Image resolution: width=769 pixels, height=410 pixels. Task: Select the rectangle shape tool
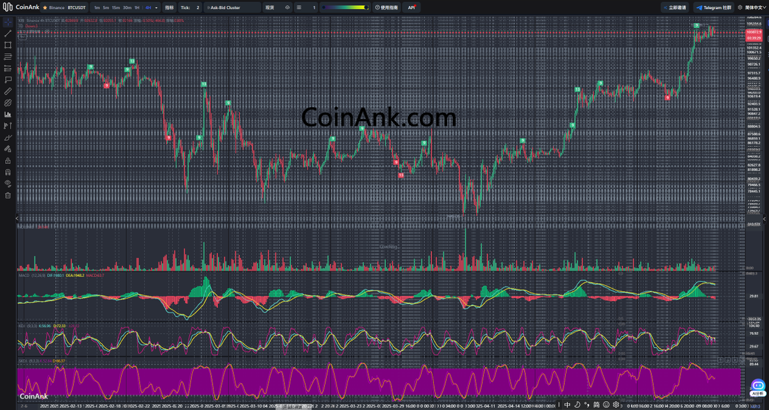click(8, 45)
